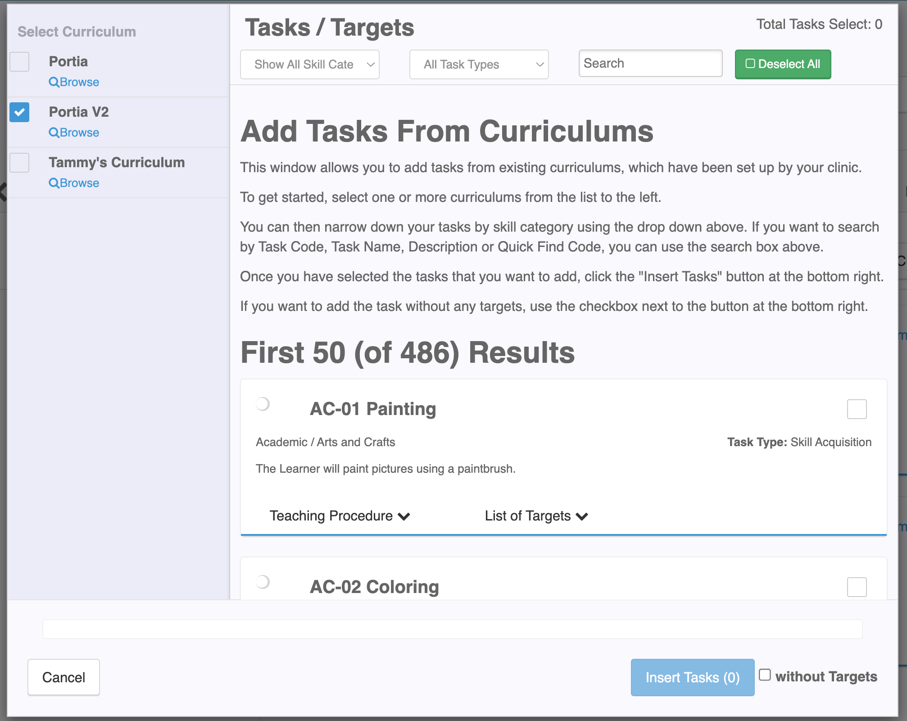Expand the List of Targets section
The height and width of the screenshot is (721, 907).
pos(528,516)
